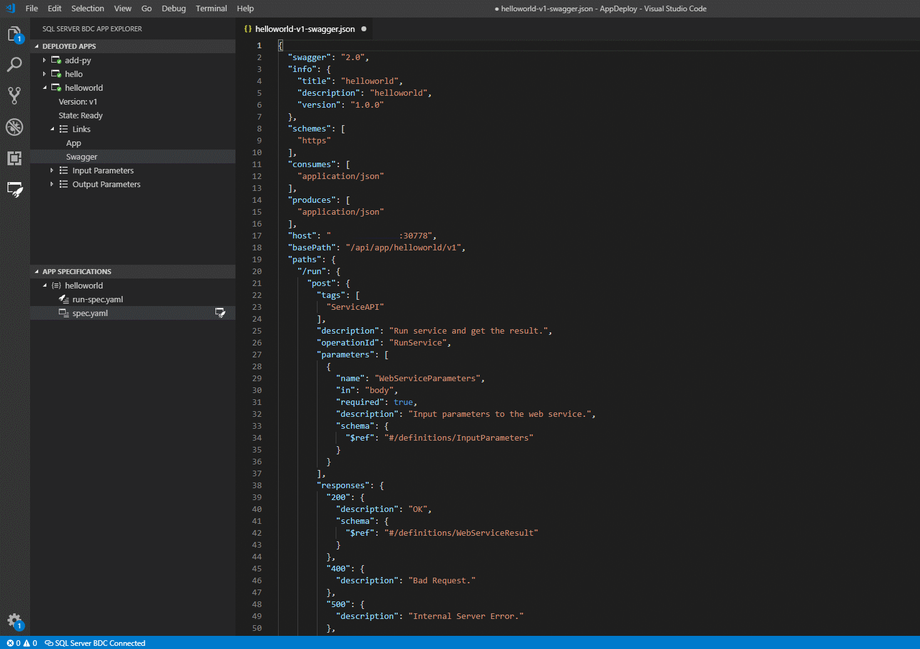Open the Explorer view in the activity bar
Image resolution: width=920 pixels, height=649 pixels.
[15, 34]
